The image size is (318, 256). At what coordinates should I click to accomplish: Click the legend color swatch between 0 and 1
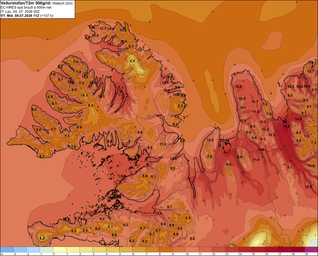(60, 249)
